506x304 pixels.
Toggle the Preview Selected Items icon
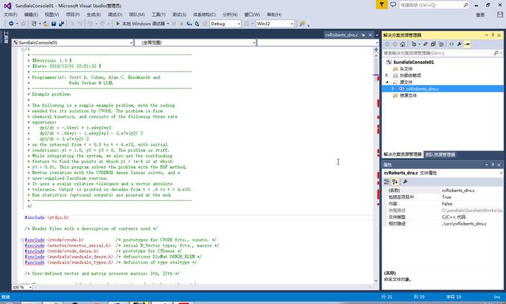point(467,44)
